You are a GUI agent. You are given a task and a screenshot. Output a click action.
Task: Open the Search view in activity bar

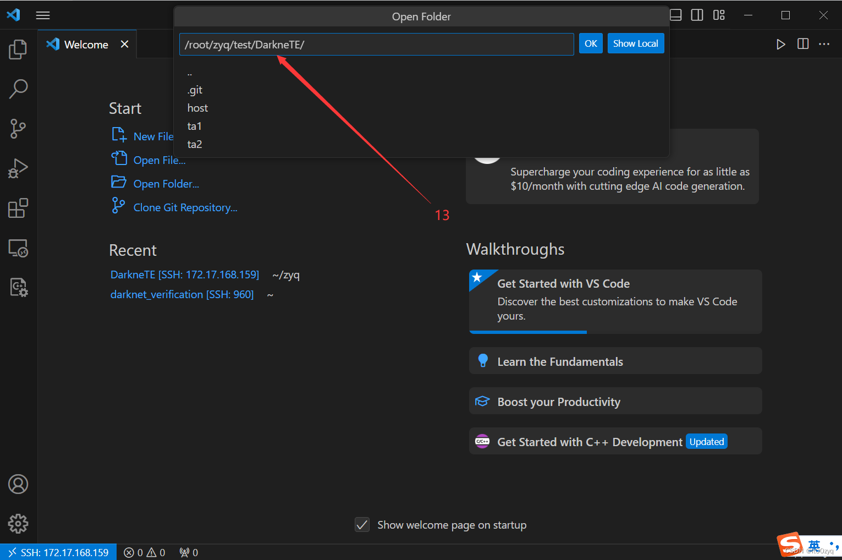tap(18, 89)
